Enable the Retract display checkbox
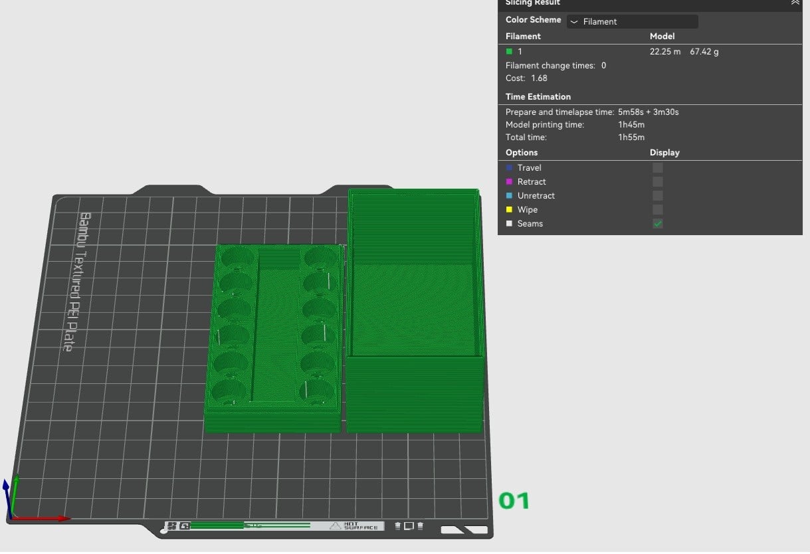 (657, 182)
